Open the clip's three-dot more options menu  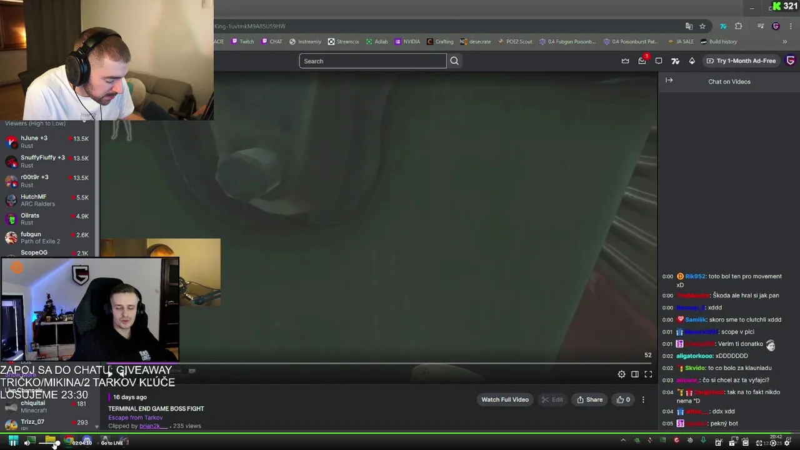[643, 399]
